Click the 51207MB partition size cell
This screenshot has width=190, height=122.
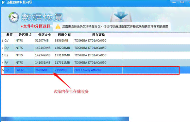coord(42,41)
